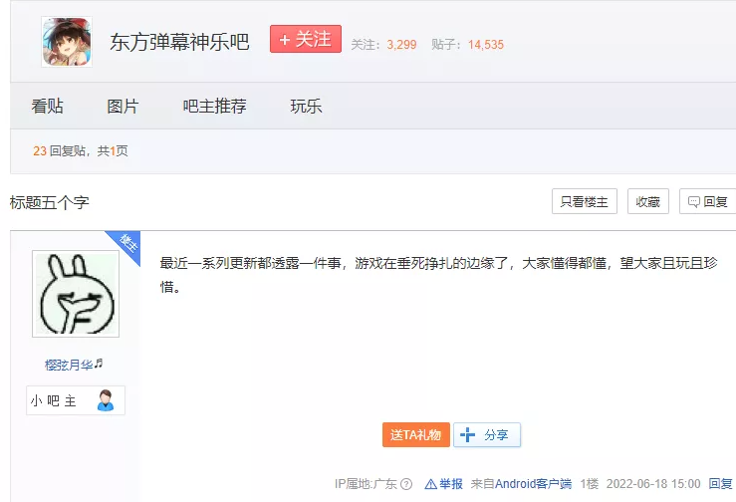Viewport: 736px width, 502px height.
Task: Send a gift via 送TA礼物
Action: click(415, 435)
